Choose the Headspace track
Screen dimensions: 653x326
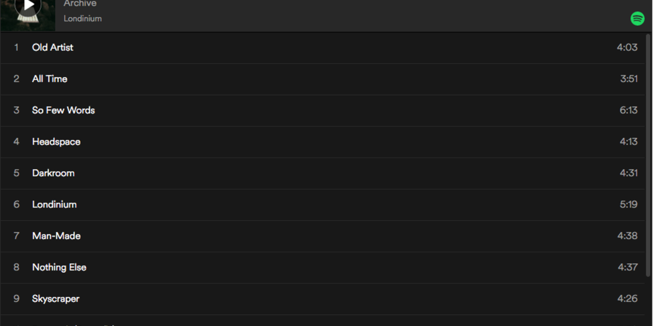[x=56, y=142]
